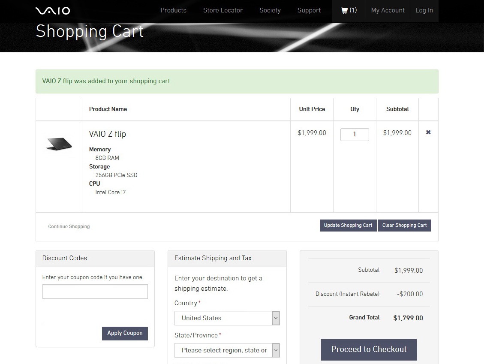Click the Unit Price column header

312,109
